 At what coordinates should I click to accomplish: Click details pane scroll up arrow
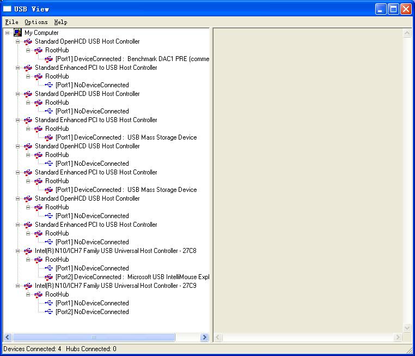click(x=407, y=33)
